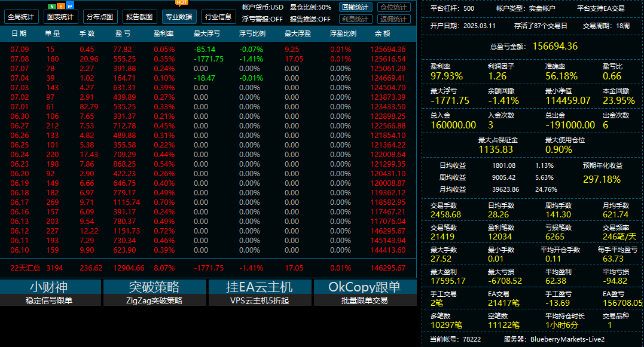Open the 行业信息 tab
The width and height of the screenshot is (644, 347).
point(218,17)
